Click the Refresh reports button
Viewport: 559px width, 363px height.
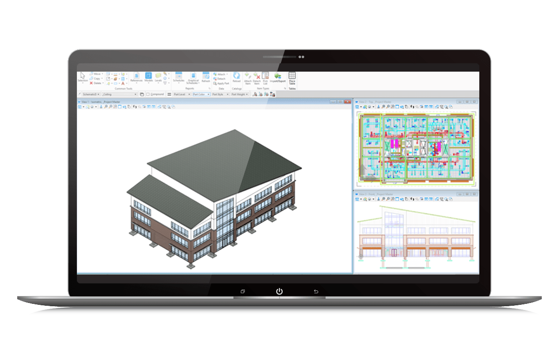tap(205, 77)
